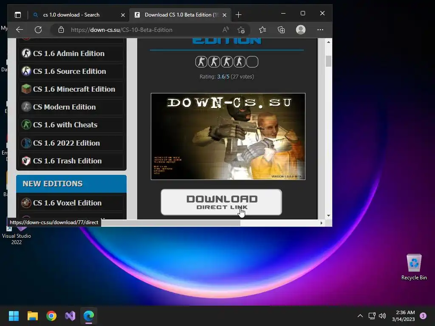Click the horizontal scrollbar thumb
The width and height of the screenshot is (435, 326).
(171, 223)
